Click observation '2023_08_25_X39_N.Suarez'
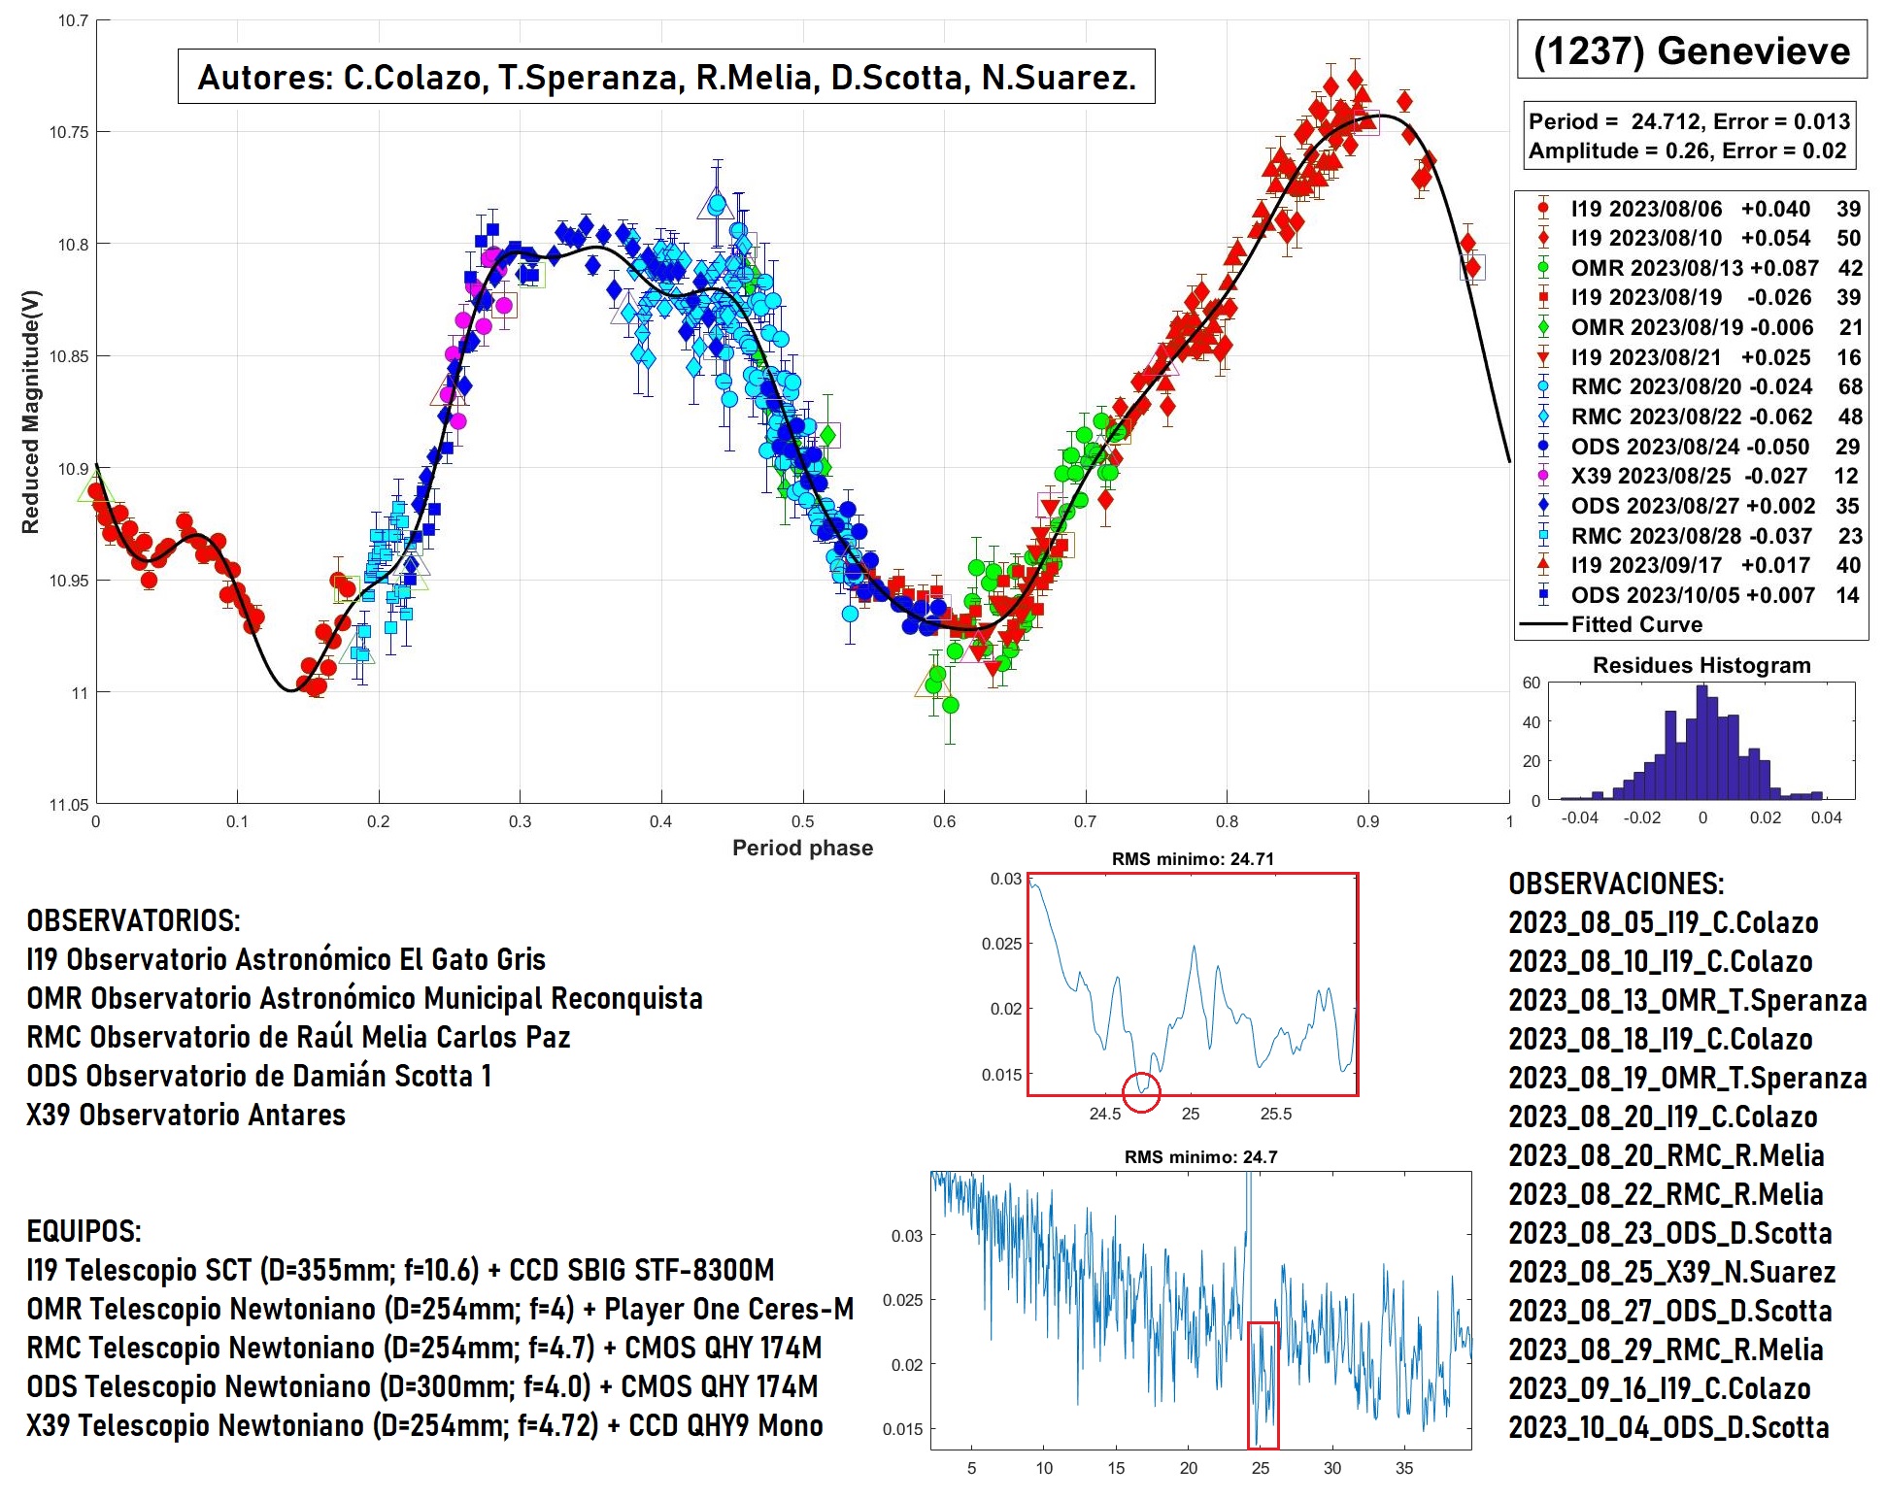This screenshot has height=1500, width=1886. pos(1672,1272)
